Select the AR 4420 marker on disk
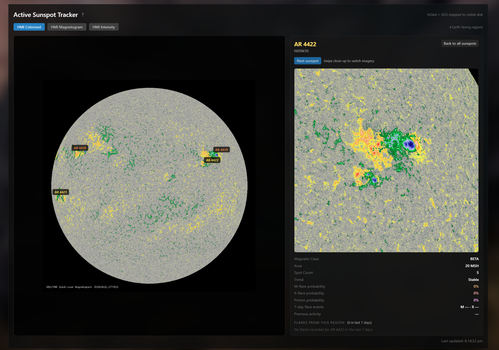 pos(80,148)
